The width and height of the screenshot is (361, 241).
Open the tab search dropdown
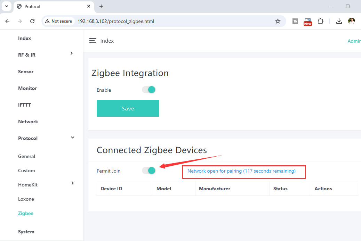6,6
